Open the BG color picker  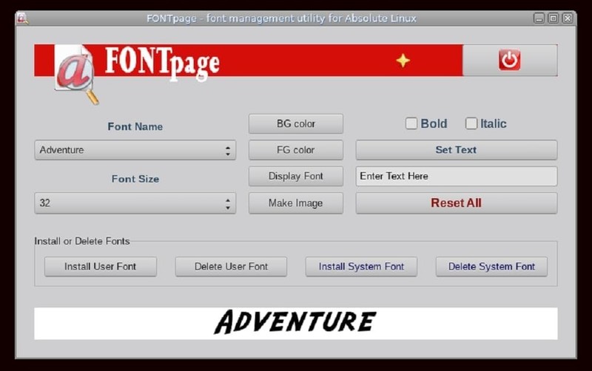click(x=295, y=123)
